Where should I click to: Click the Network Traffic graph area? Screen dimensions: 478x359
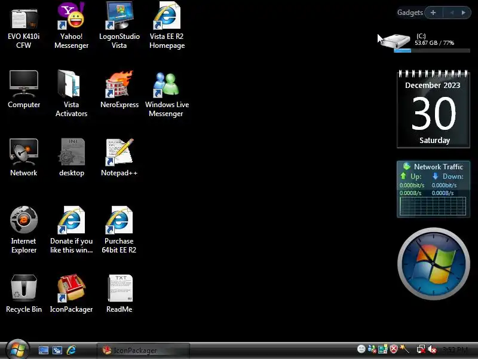[x=433, y=206]
